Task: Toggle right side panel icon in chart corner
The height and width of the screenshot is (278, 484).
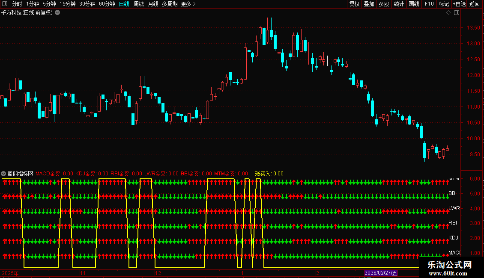Action: tap(457, 13)
